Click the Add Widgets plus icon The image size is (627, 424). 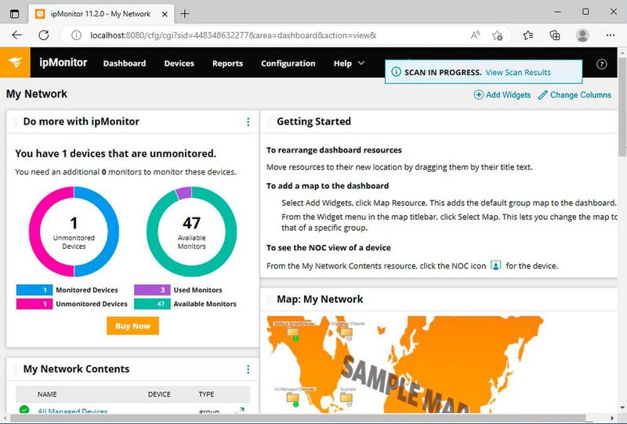tap(478, 95)
